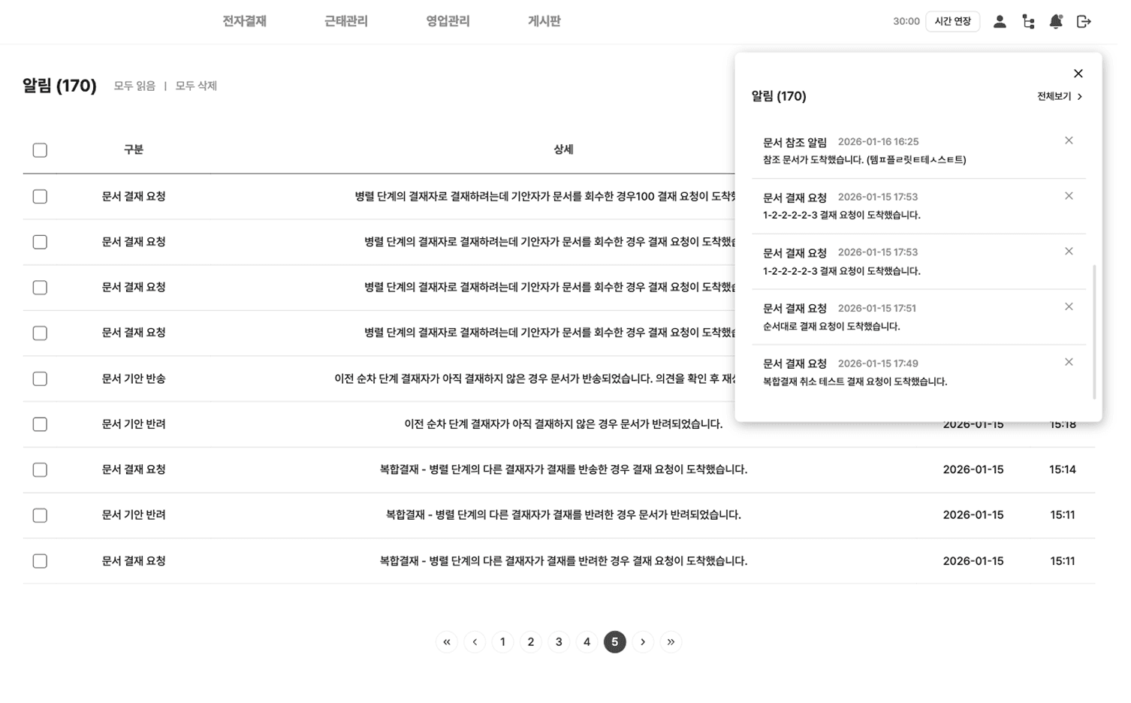Open the user profile icon
1131x703 pixels.
tap(1000, 22)
